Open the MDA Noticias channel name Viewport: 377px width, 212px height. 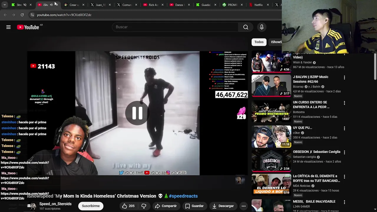[x=302, y=186]
